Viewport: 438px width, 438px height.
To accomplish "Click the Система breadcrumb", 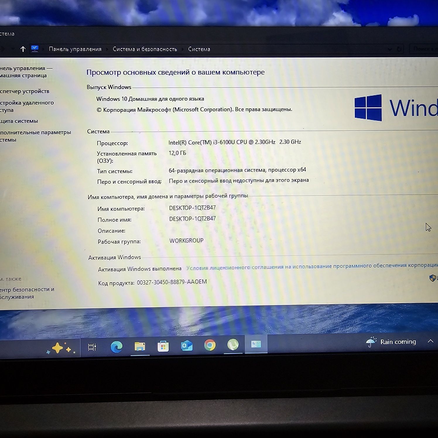I will pyautogui.click(x=199, y=49).
